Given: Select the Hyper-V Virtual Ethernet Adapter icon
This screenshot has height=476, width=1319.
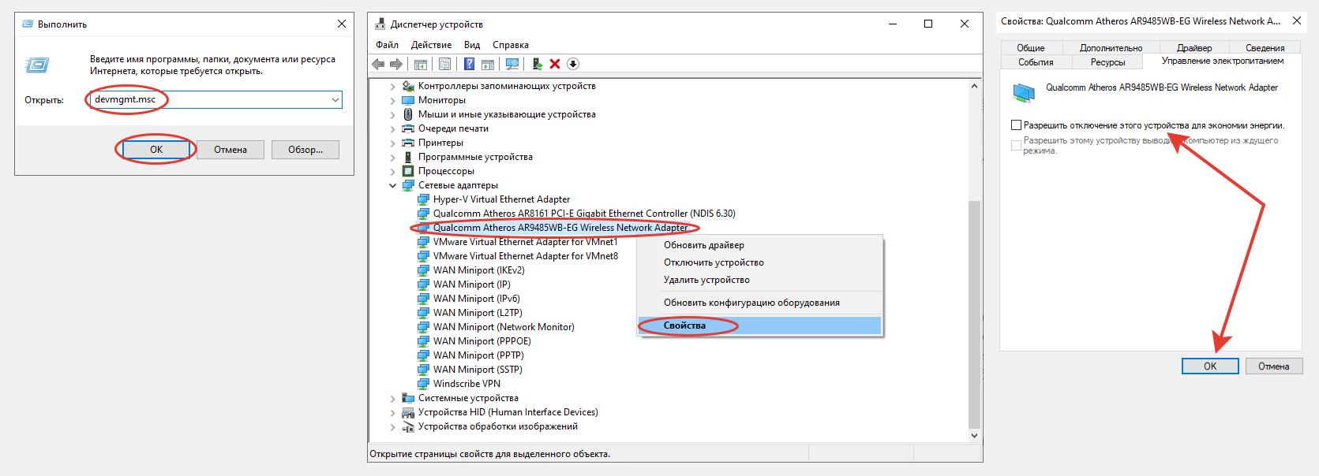Looking at the screenshot, I should (x=423, y=199).
